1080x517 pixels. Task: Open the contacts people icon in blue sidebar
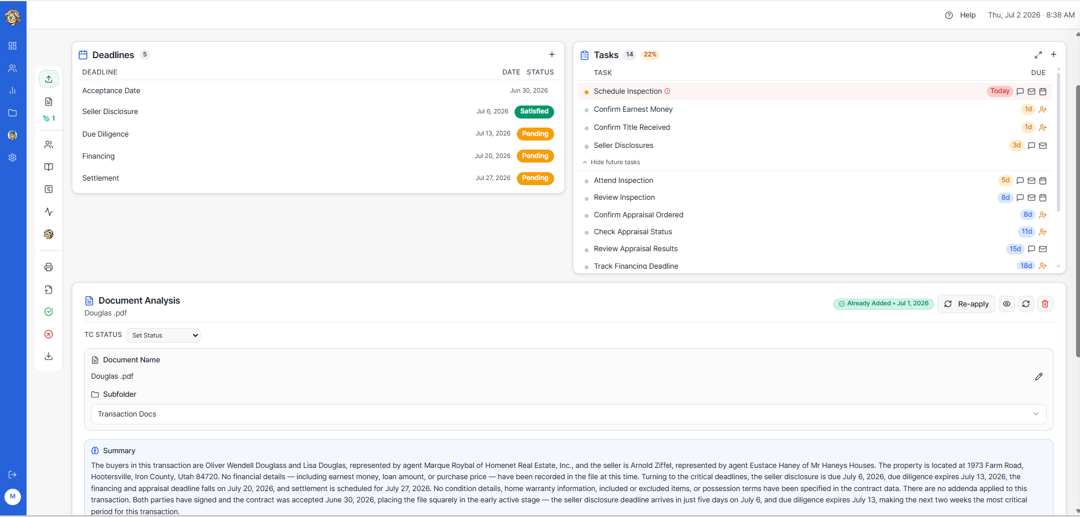coord(12,68)
